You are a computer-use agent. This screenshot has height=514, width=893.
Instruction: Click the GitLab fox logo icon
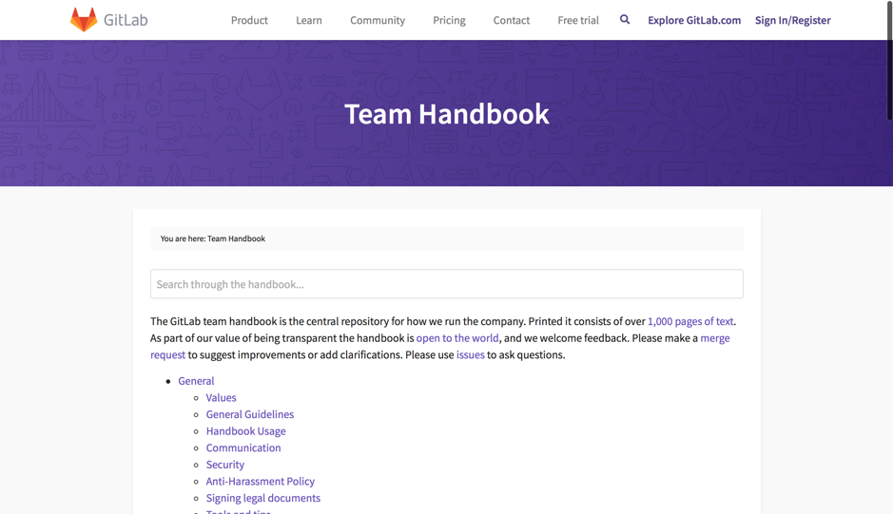pos(84,20)
